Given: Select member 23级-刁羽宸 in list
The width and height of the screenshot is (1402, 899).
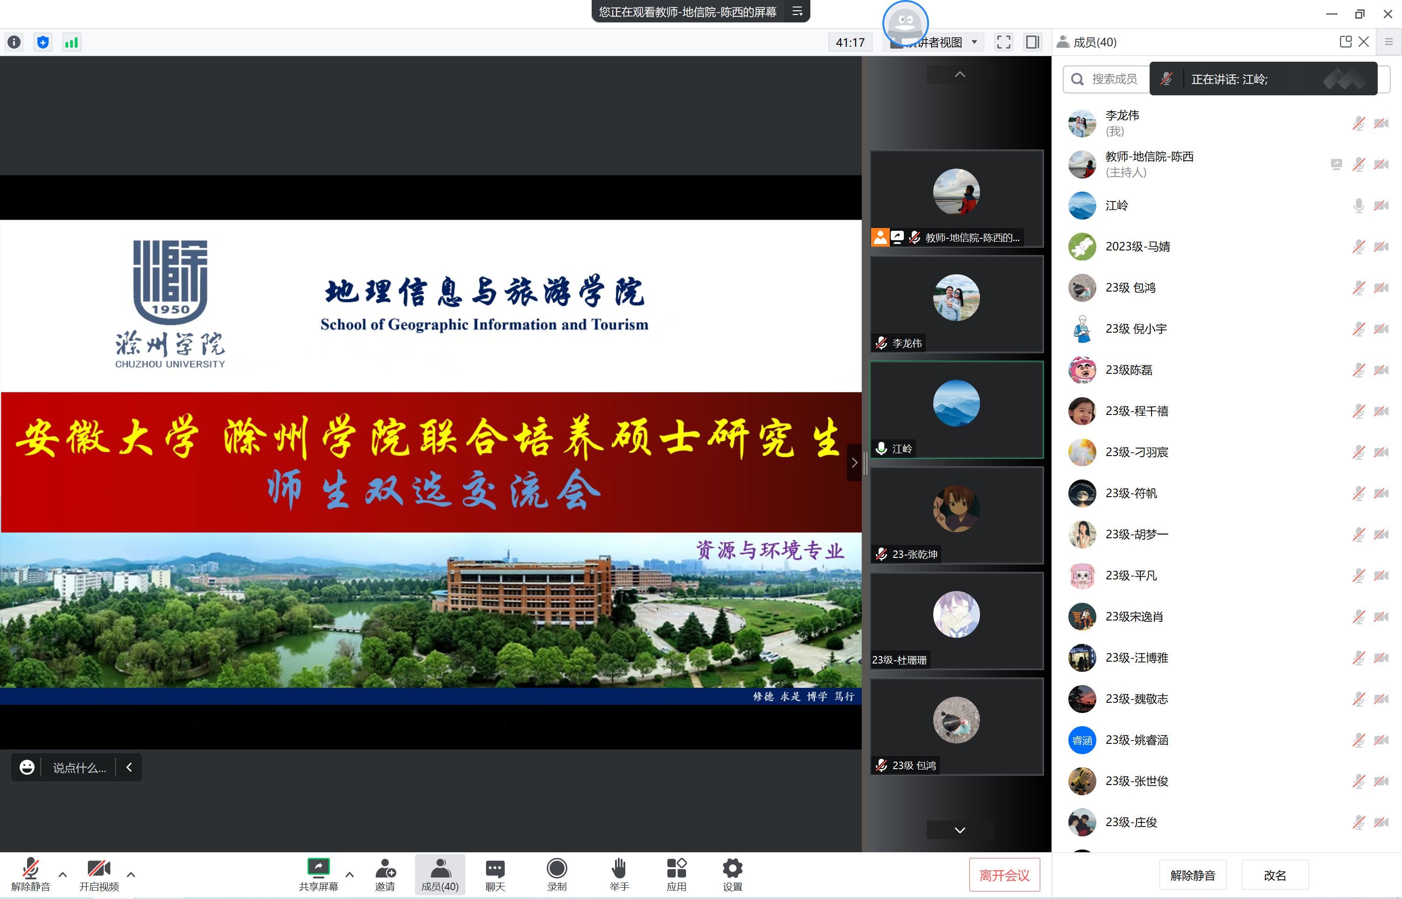Looking at the screenshot, I should pyautogui.click(x=1226, y=452).
